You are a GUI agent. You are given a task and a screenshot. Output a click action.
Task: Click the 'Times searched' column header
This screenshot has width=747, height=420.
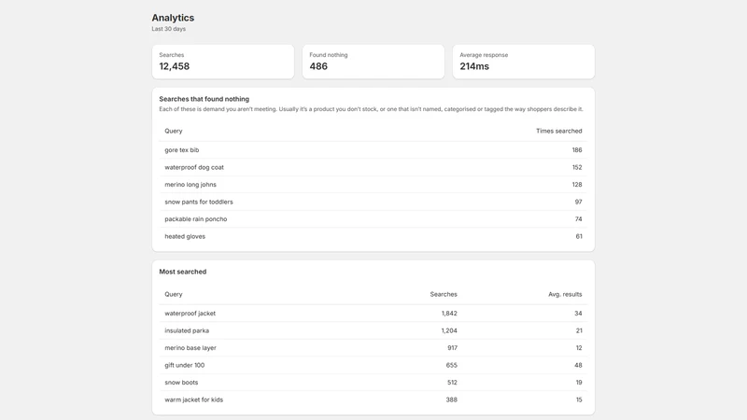coord(558,131)
